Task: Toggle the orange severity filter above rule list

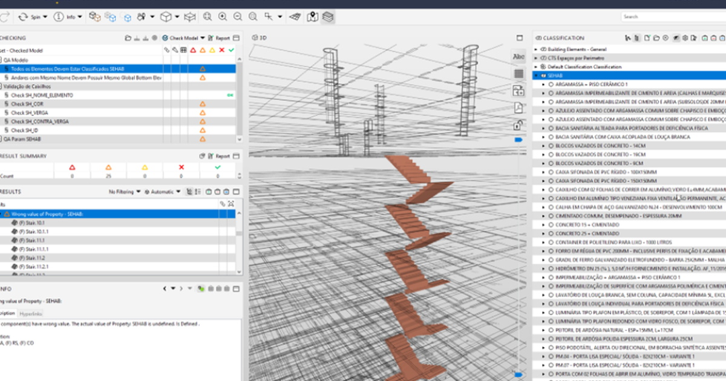Action: [203, 50]
